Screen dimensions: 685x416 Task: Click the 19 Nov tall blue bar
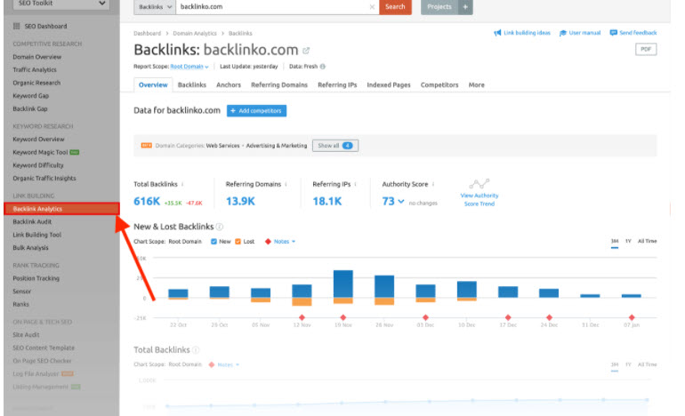click(342, 284)
